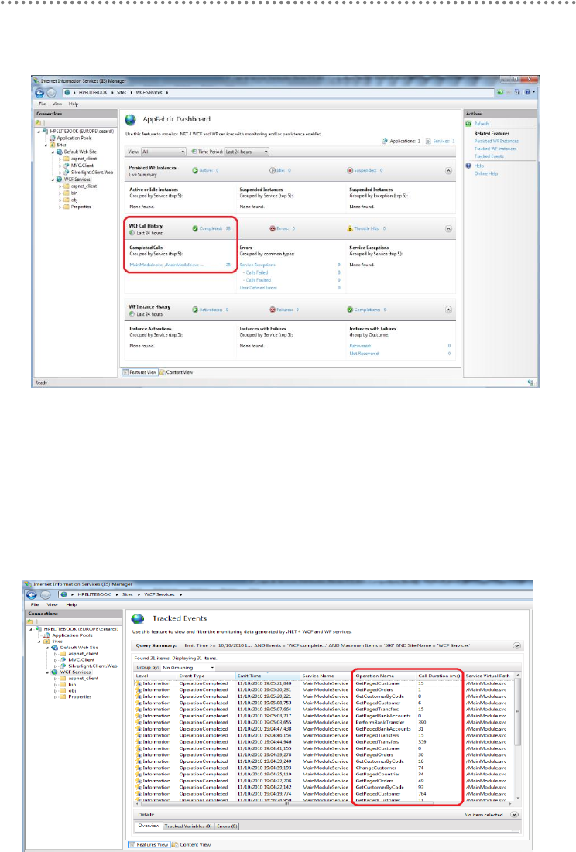The height and width of the screenshot is (852, 576).
Task: Click red Errors icon in WCF Call History
Action: 273,229
